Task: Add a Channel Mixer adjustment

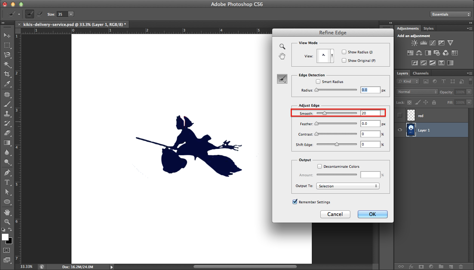Action: point(446,53)
